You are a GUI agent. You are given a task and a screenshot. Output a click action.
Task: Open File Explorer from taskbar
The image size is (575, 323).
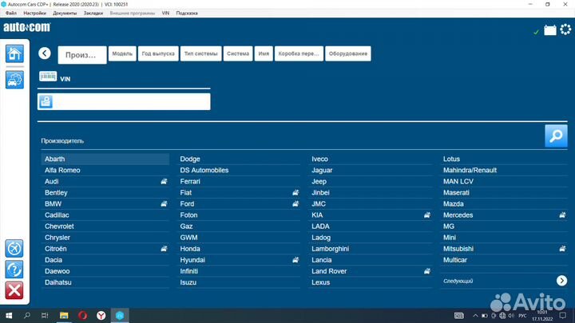64,315
